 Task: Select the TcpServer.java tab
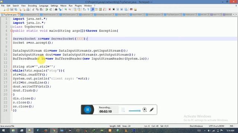pos(10,15)
